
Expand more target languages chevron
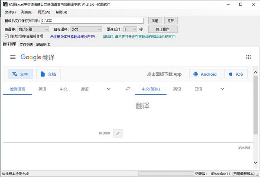coord(222,89)
